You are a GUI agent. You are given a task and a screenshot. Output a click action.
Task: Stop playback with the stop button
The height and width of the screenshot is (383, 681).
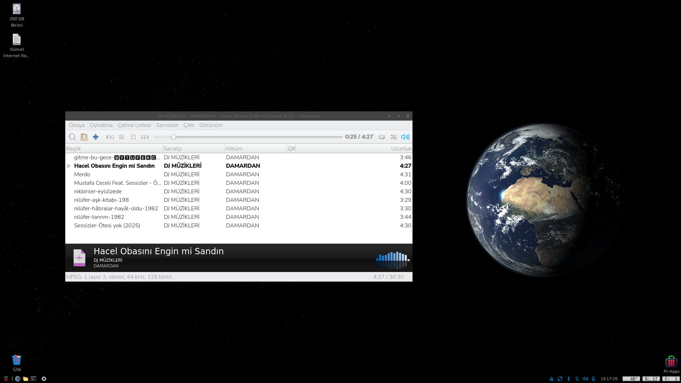[x=133, y=137]
